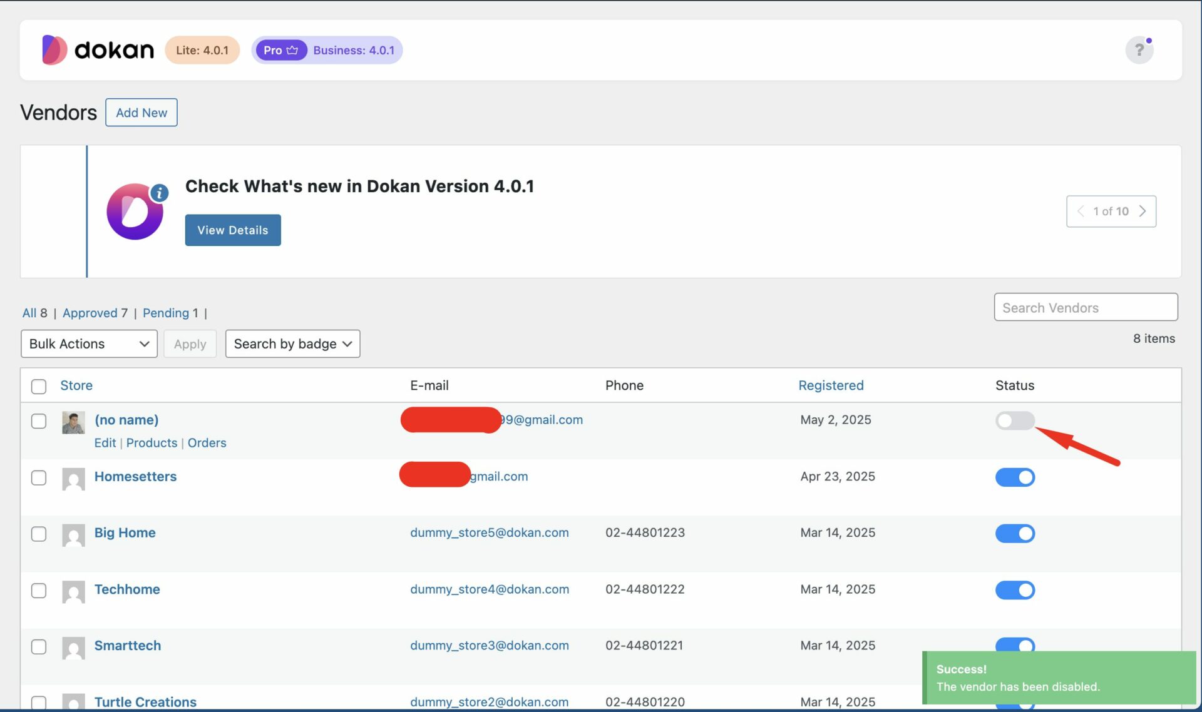Go to next notice arrow

[x=1143, y=211]
